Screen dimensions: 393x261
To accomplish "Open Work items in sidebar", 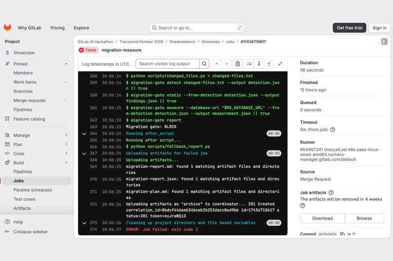I will point(25,82).
